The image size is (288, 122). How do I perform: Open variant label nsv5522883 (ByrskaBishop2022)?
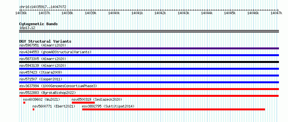pyautogui.click(x=47, y=93)
